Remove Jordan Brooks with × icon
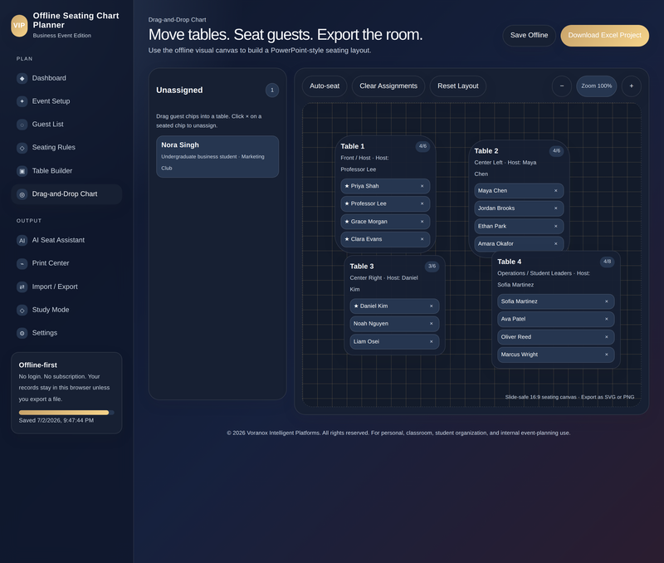Image resolution: width=664 pixels, height=563 pixels. pyautogui.click(x=555, y=208)
